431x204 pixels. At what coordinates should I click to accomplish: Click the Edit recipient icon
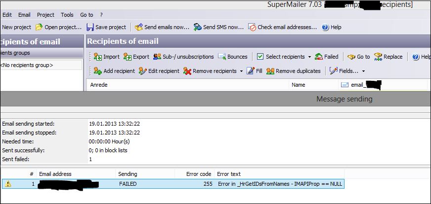click(143, 71)
